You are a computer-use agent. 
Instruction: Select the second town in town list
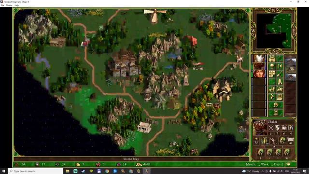point(291,70)
